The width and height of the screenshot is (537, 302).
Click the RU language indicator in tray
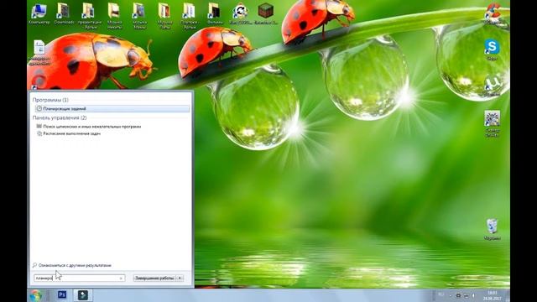tap(441, 294)
